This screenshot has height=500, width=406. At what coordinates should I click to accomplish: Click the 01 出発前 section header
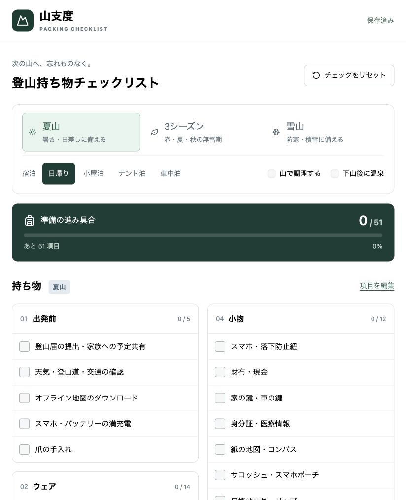coord(105,319)
